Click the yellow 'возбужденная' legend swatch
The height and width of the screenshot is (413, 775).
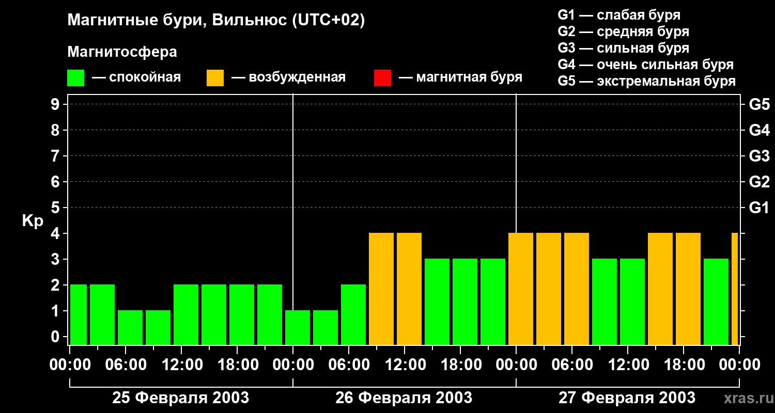pyautogui.click(x=215, y=78)
